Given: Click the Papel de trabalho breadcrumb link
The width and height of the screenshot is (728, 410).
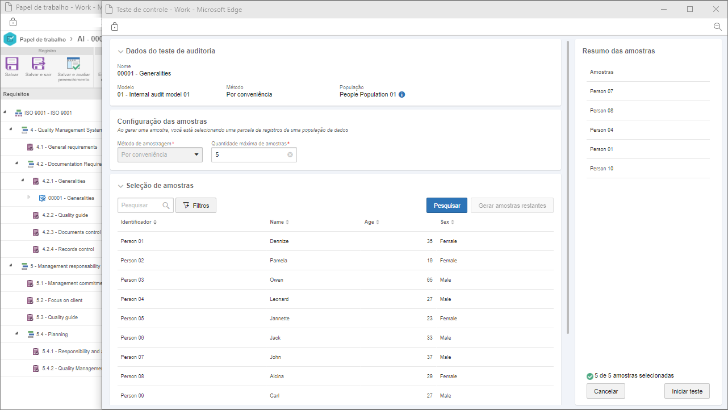Looking at the screenshot, I should 43,40.
